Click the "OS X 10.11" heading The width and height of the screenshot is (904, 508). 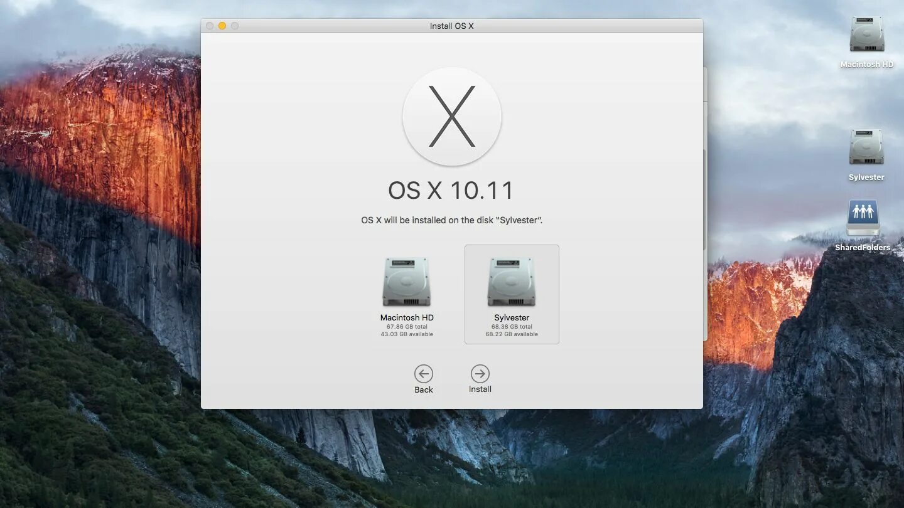pos(451,191)
